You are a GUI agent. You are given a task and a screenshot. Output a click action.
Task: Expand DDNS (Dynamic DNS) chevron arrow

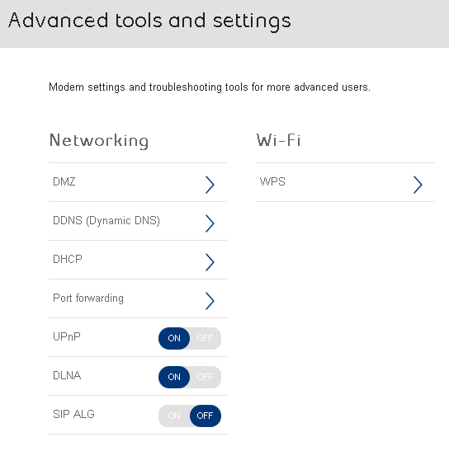tap(210, 223)
